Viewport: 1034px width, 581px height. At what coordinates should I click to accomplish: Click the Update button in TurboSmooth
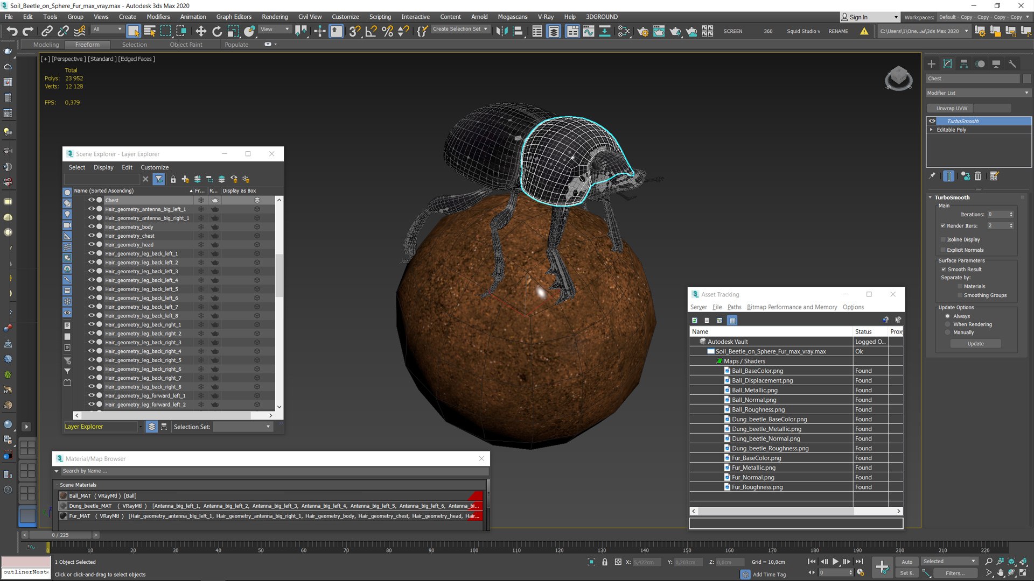click(x=975, y=344)
